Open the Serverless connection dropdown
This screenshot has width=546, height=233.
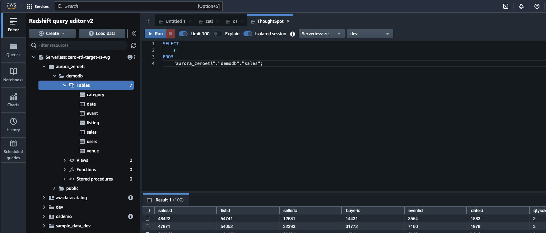click(x=322, y=34)
